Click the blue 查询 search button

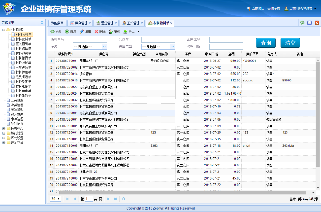click(x=265, y=42)
